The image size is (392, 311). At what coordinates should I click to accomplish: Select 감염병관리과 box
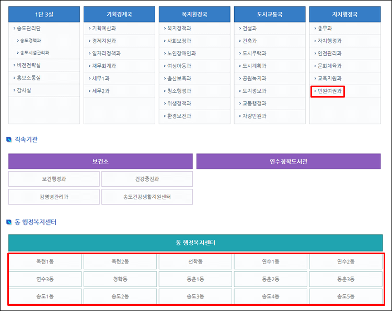(54, 197)
